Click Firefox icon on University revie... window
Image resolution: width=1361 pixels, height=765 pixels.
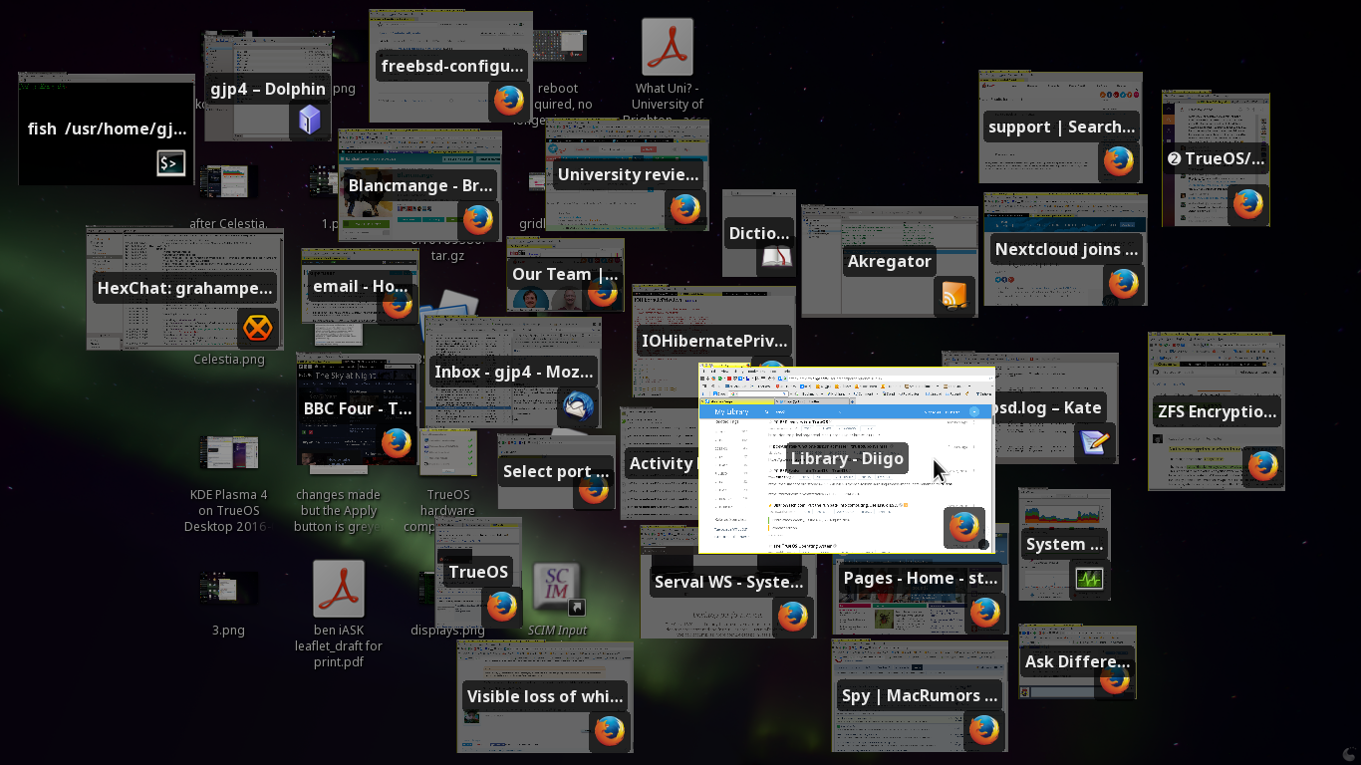coord(684,208)
